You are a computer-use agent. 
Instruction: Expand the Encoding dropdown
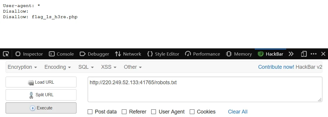coord(58,67)
